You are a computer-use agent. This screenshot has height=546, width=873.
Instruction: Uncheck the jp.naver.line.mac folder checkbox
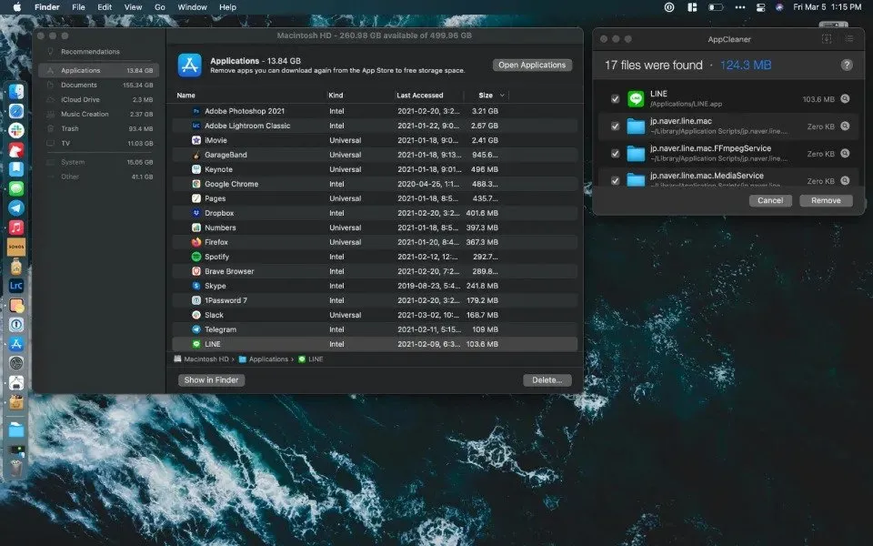pyautogui.click(x=616, y=126)
